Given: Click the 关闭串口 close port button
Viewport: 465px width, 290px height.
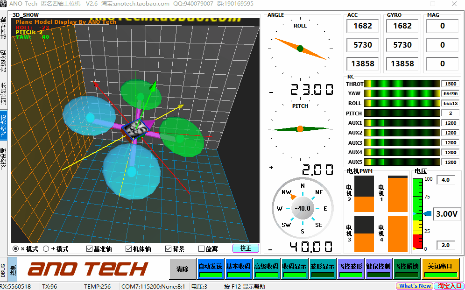Looking at the screenshot, I should click(440, 269).
